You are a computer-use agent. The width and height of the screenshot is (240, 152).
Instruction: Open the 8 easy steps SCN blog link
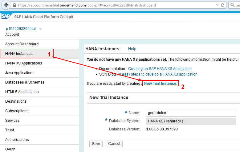pyautogui.click(x=158, y=74)
